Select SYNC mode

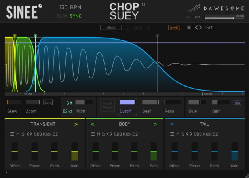click(76, 16)
